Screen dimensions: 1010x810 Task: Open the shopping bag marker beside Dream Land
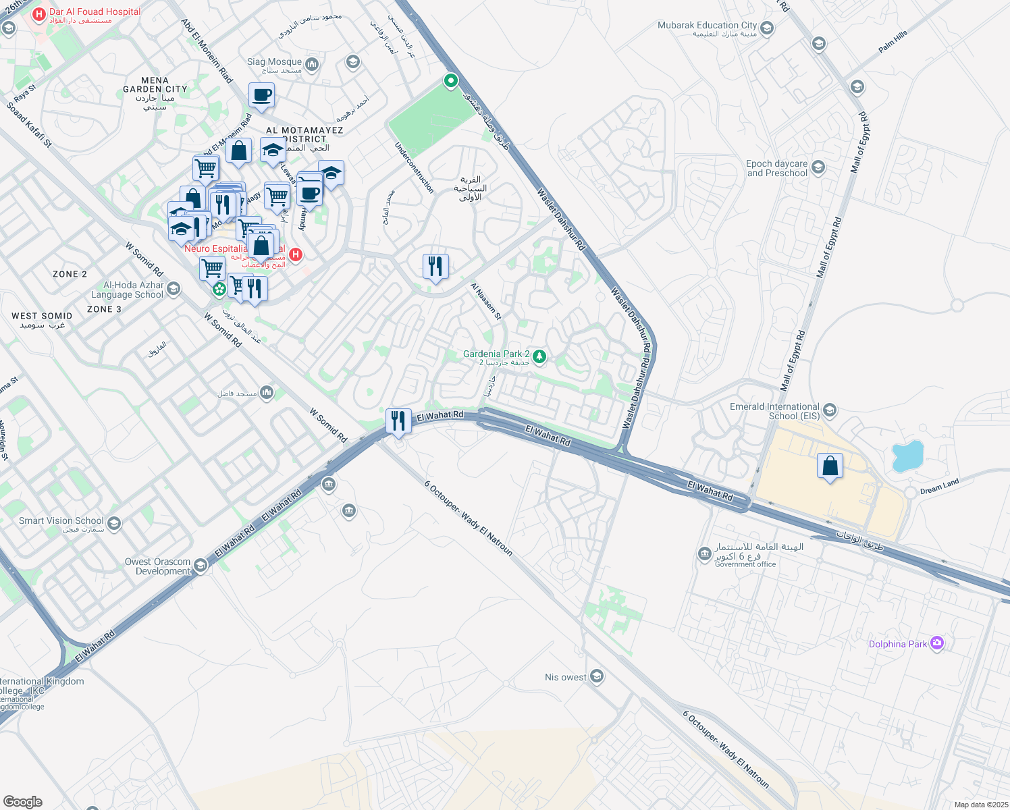830,467
